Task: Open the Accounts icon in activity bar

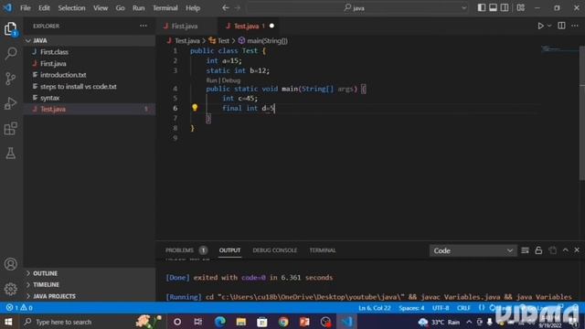Action: (x=10, y=264)
